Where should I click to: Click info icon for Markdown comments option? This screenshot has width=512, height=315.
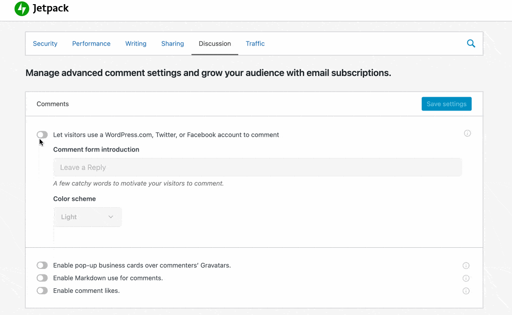pos(466,278)
